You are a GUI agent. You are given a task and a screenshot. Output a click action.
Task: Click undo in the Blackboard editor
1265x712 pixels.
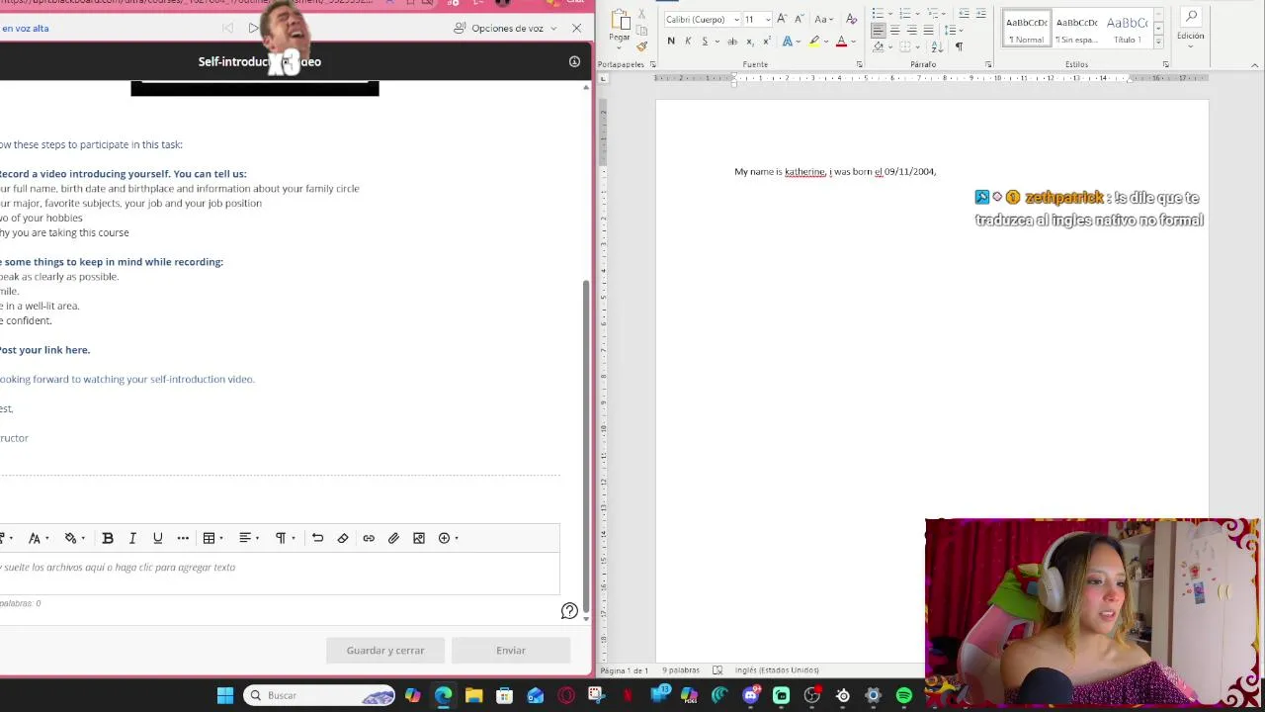317,538
